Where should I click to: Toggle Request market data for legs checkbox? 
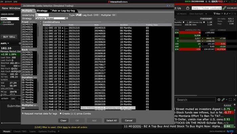tap(23, 113)
